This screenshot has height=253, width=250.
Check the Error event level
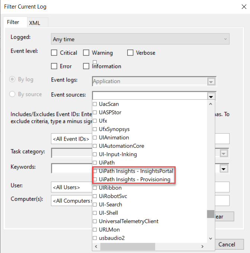[54, 66]
